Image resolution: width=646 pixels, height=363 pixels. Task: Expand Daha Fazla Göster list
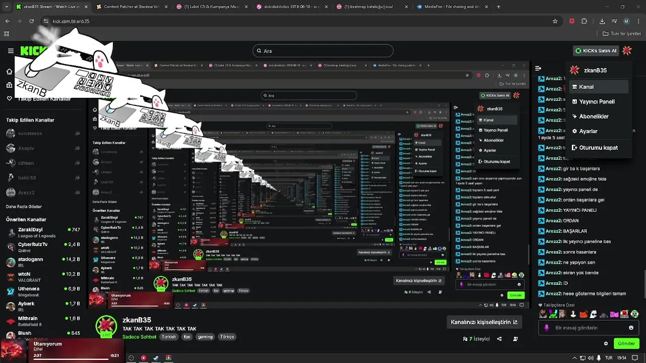click(23, 207)
